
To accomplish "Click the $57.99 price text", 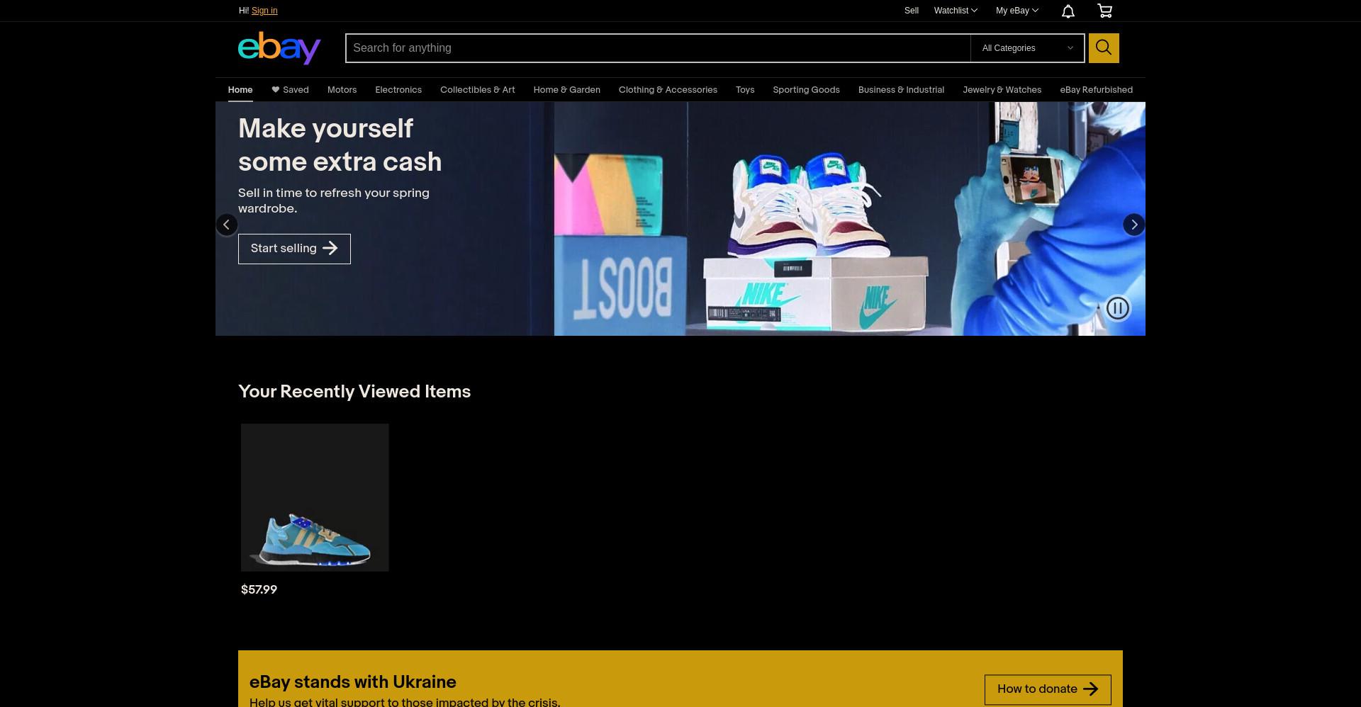I will click(x=259, y=589).
